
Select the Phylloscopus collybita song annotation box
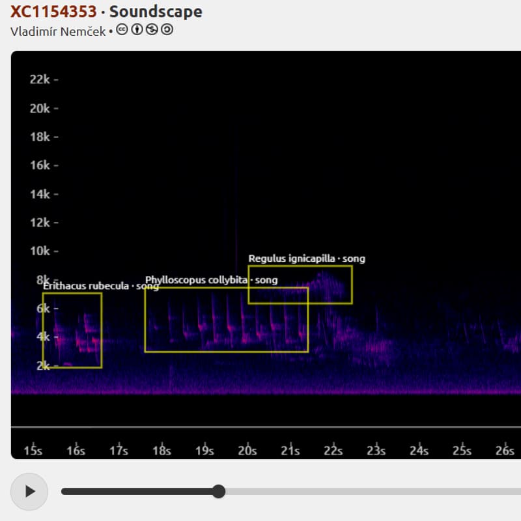click(227, 320)
